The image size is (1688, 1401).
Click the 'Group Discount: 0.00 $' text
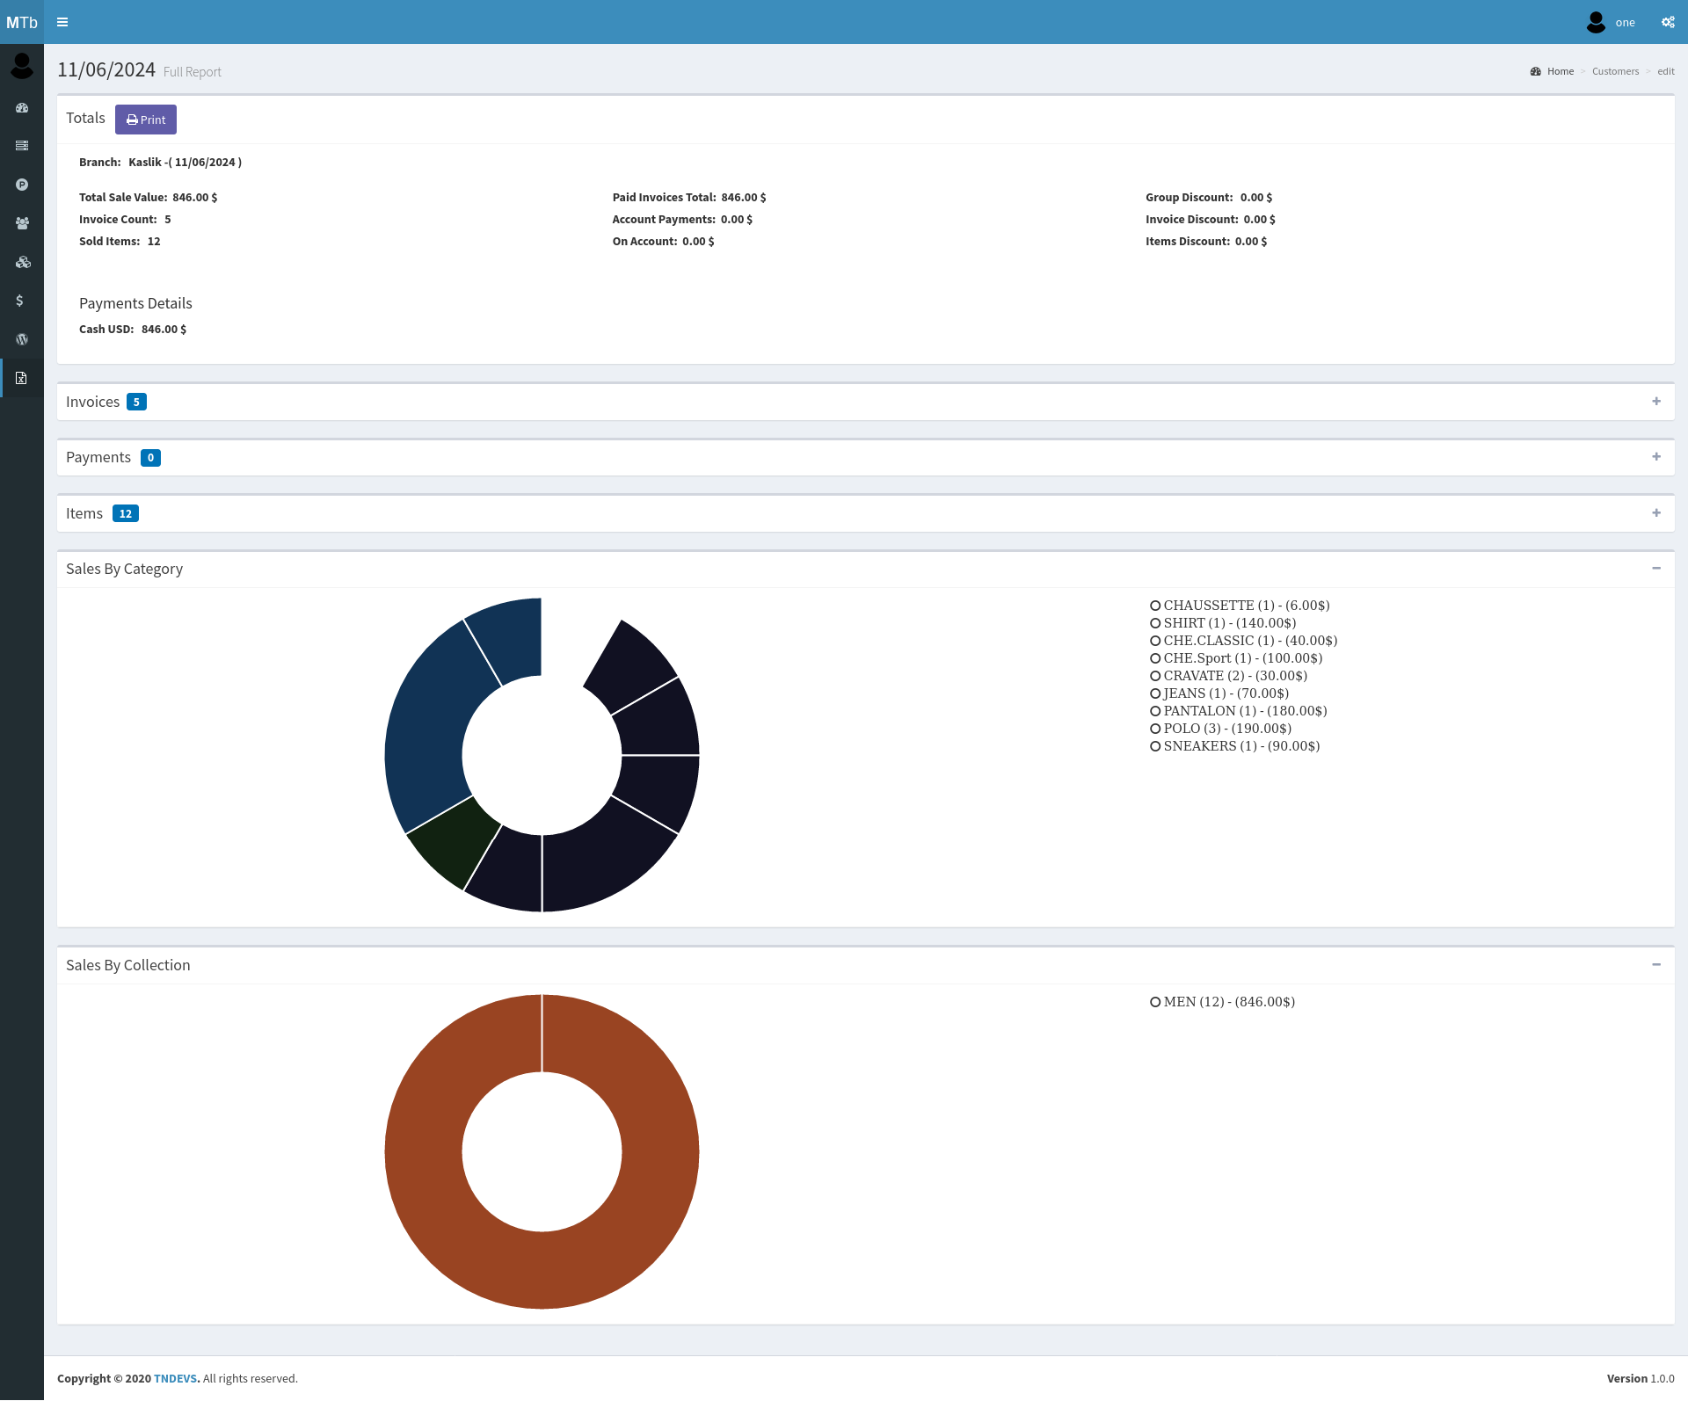tap(1209, 198)
